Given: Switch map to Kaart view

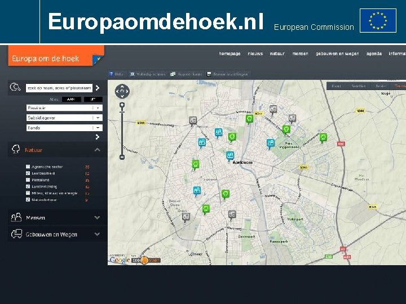Looking at the screenshot, I should 336,86.
